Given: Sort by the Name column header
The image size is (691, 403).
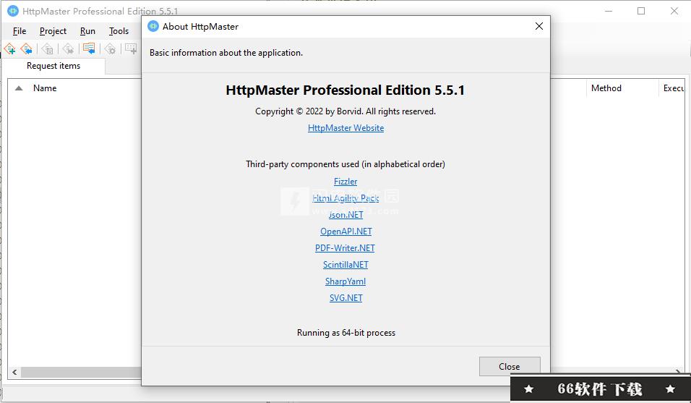Looking at the screenshot, I should (45, 88).
